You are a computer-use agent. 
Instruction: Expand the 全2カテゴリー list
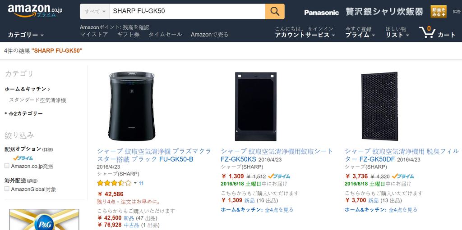click(x=25, y=114)
